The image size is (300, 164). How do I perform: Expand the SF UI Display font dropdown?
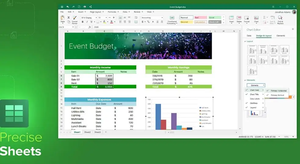[89, 18]
